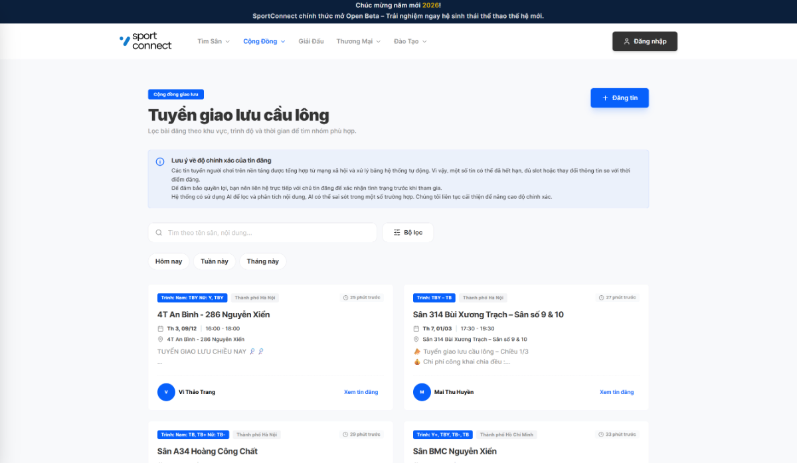Click clock icon beside 25 phút trước
Image resolution: width=797 pixels, height=463 pixels.
(345, 298)
